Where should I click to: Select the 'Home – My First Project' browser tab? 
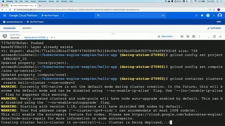point(23,6)
